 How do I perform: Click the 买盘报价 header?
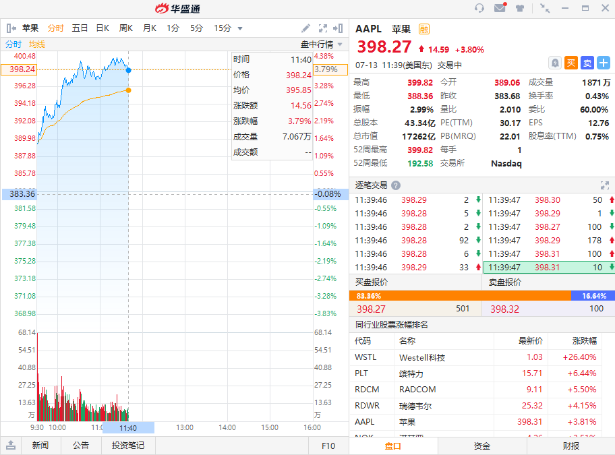[372, 282]
